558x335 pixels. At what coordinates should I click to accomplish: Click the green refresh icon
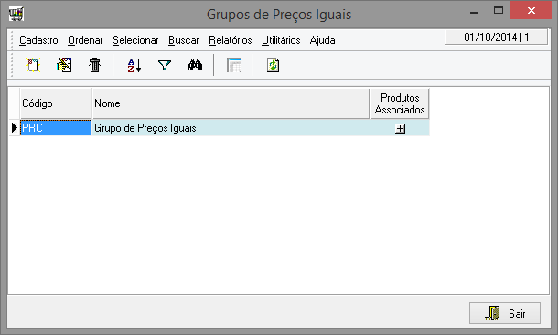tap(273, 65)
